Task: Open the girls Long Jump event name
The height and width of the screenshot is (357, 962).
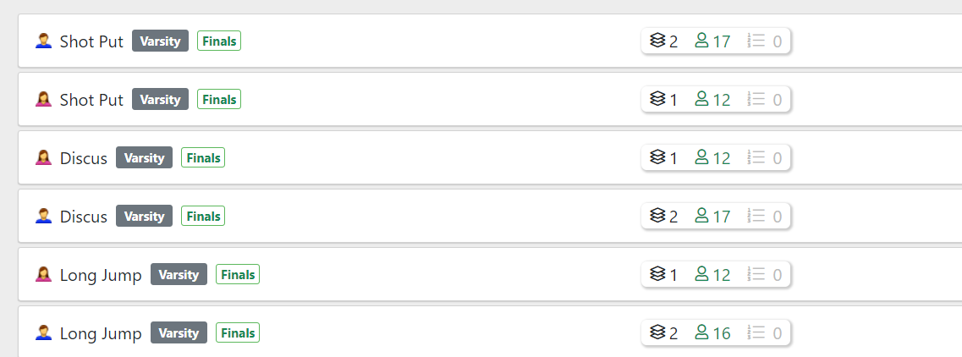Action: (x=101, y=275)
